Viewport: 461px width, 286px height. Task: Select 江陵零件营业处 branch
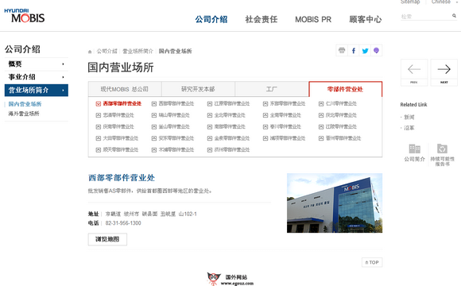(341, 127)
